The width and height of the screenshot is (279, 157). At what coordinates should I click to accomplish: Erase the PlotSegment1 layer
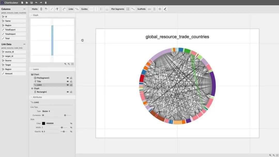pos(71,78)
